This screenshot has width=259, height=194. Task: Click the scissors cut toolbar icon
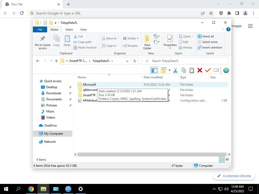(x=176, y=70)
